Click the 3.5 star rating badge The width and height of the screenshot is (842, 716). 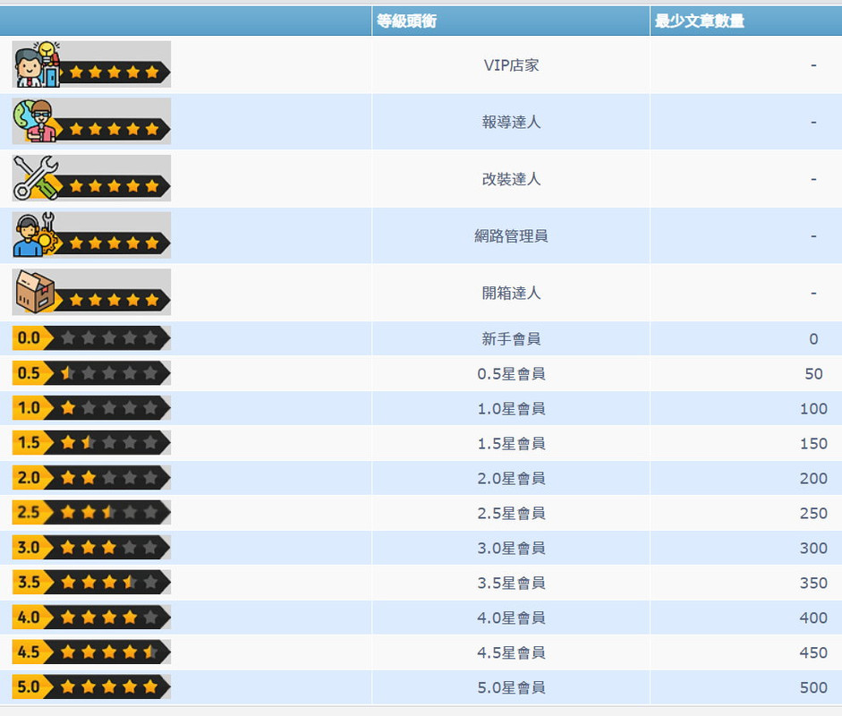91,583
